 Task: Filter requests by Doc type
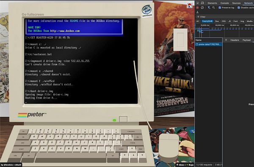pos(217,21)
